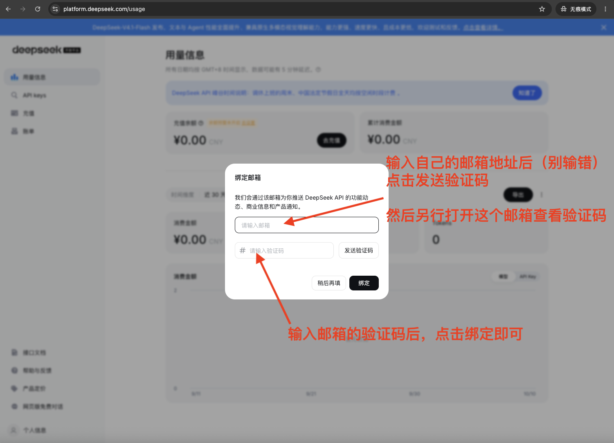Click the browser back arrow

coord(8,9)
